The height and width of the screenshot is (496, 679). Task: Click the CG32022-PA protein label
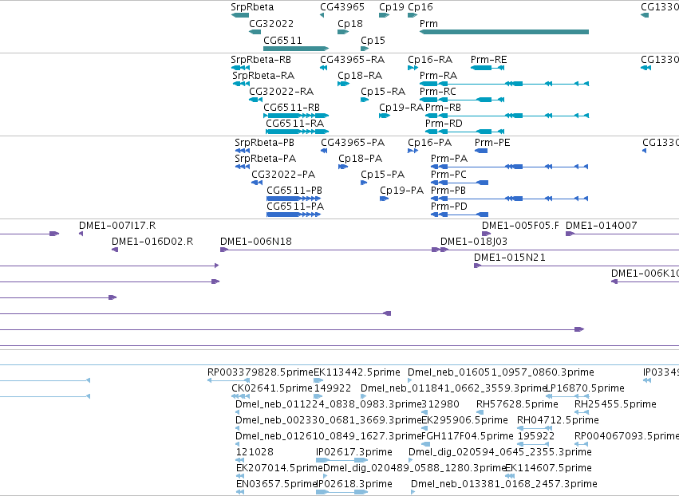(283, 175)
